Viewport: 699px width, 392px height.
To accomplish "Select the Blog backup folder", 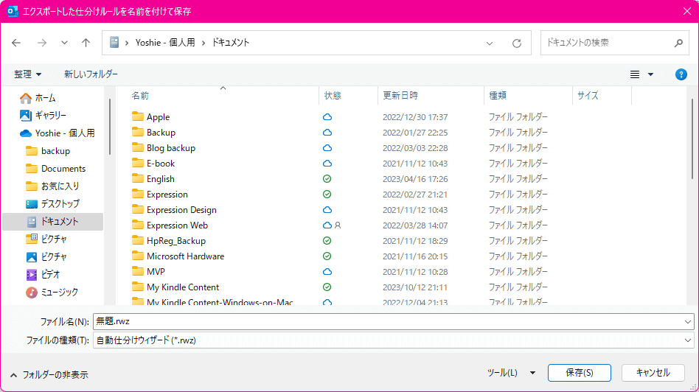I will [x=171, y=148].
